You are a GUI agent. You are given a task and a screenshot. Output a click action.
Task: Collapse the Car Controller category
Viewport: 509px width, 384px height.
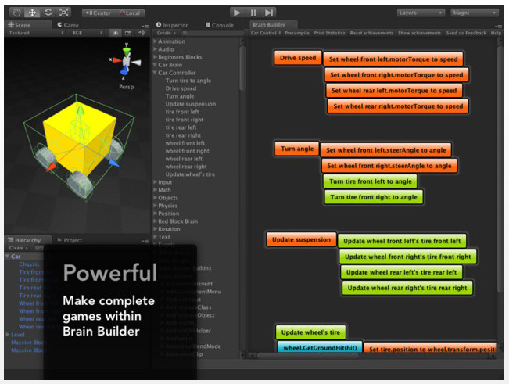point(155,73)
